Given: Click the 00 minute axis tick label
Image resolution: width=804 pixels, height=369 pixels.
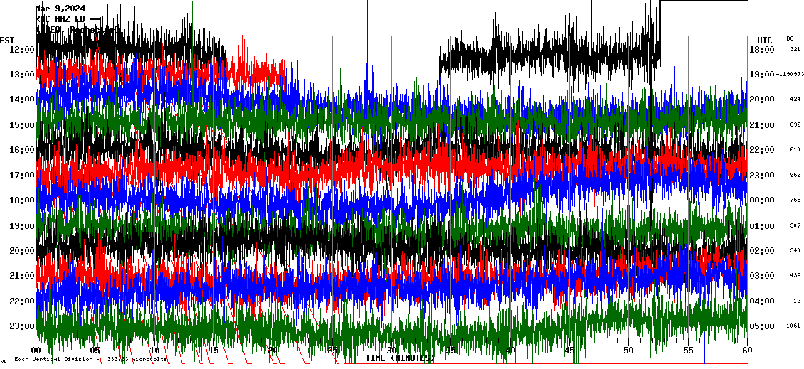Looking at the screenshot, I should (37, 351).
